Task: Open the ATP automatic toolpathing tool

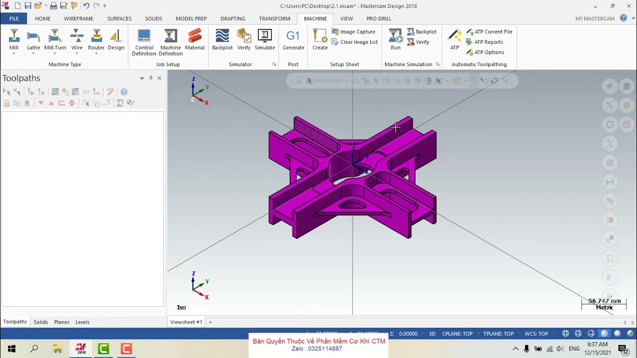Action: [x=455, y=40]
